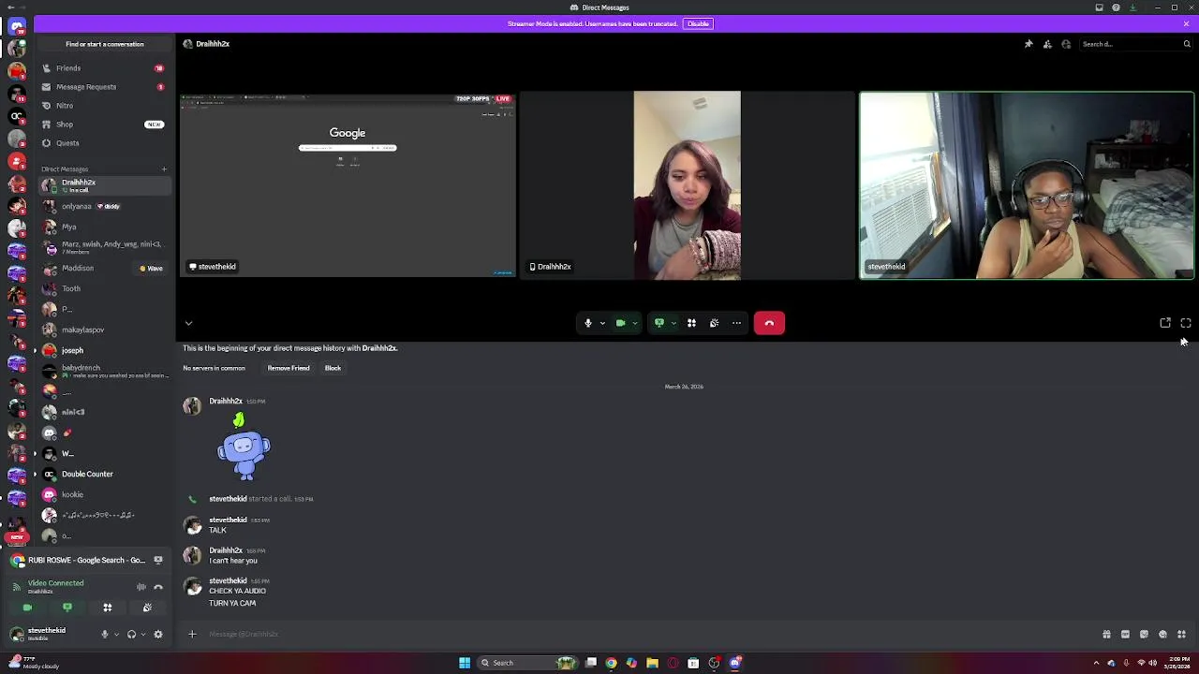Viewport: 1199px width, 674px height.
Task: Open more options (three dots) in the call bar
Action: 736,323
